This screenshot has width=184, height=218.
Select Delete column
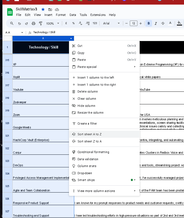(x=104, y=91)
